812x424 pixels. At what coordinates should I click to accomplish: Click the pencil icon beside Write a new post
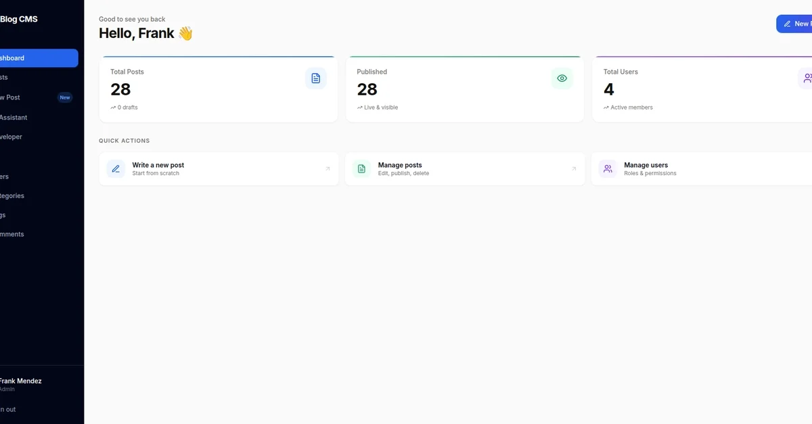click(116, 169)
